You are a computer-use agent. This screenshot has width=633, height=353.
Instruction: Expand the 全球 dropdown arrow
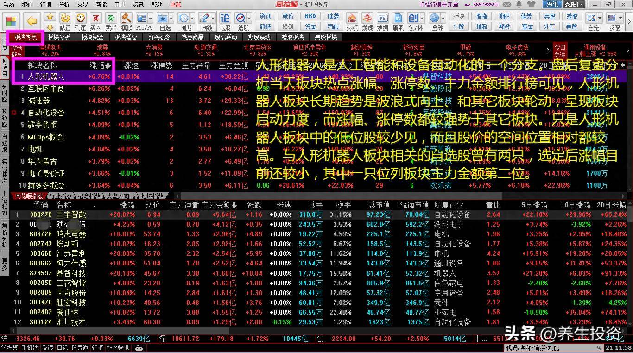click(443, 19)
